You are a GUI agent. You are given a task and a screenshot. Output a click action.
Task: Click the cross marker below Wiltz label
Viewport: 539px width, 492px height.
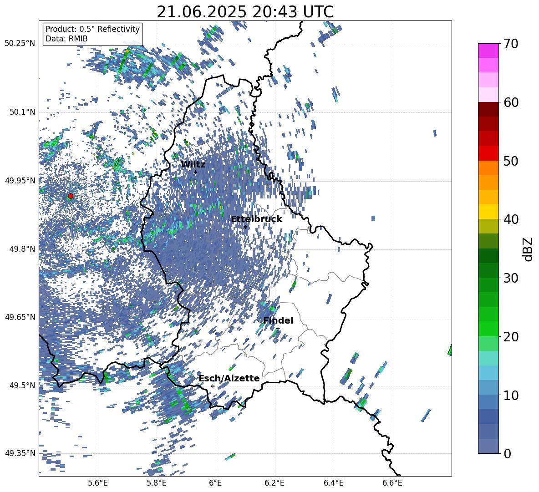pyautogui.click(x=196, y=172)
